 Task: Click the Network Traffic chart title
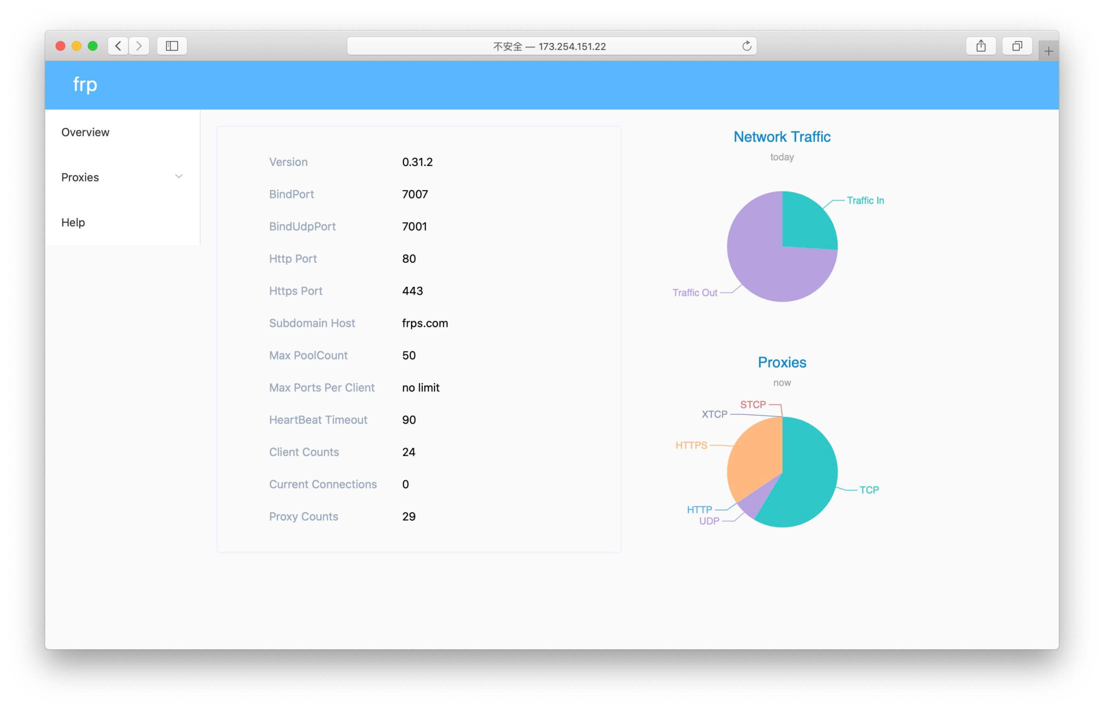[x=782, y=137]
